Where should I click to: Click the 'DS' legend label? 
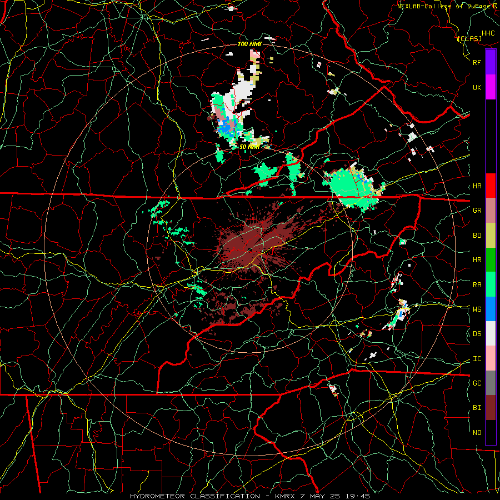(x=477, y=334)
